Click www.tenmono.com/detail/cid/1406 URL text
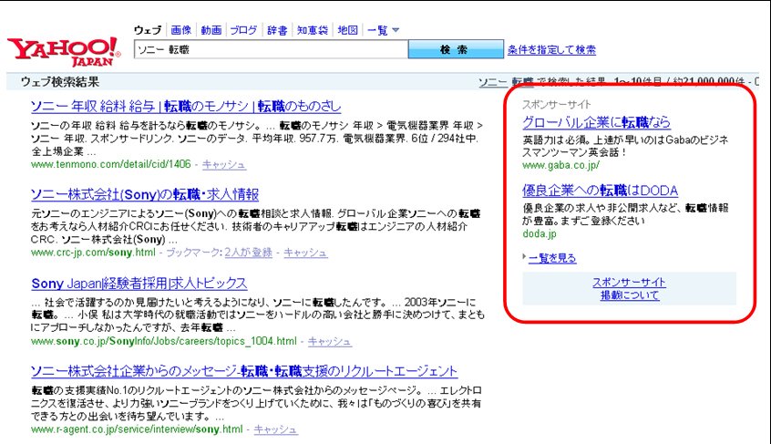This screenshot has height=444, width=771. (x=110, y=164)
